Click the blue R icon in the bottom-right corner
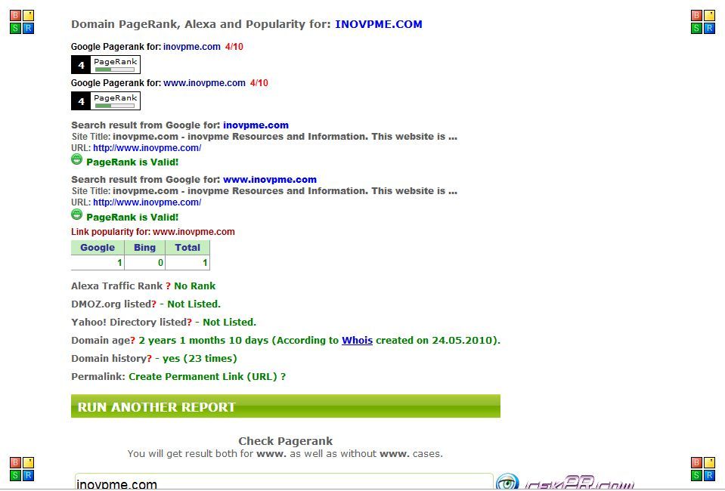 point(709,475)
